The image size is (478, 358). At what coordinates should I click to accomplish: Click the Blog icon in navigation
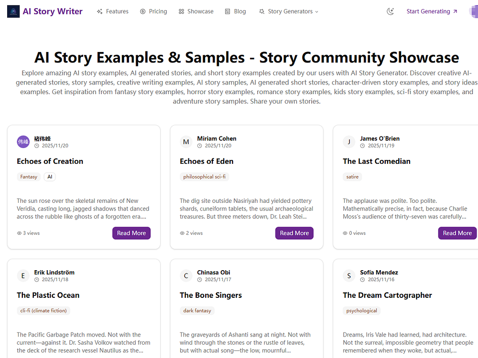click(x=228, y=11)
